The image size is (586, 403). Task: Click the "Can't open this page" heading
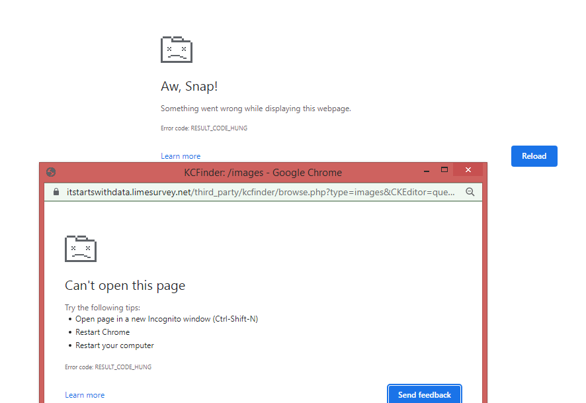pos(125,286)
